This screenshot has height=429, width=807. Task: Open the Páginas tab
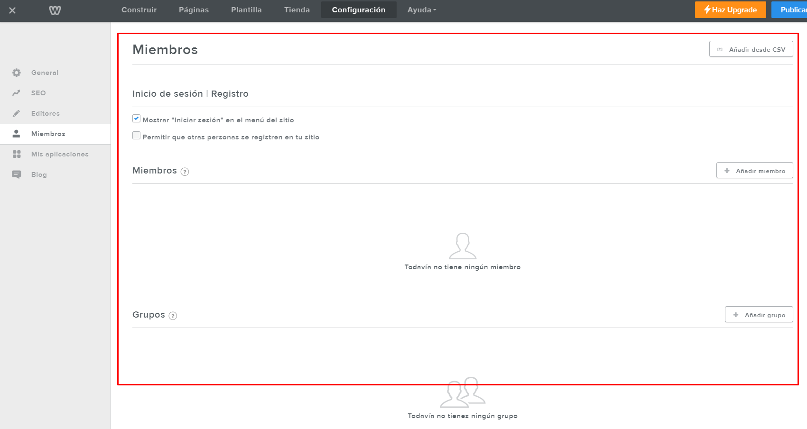point(194,10)
